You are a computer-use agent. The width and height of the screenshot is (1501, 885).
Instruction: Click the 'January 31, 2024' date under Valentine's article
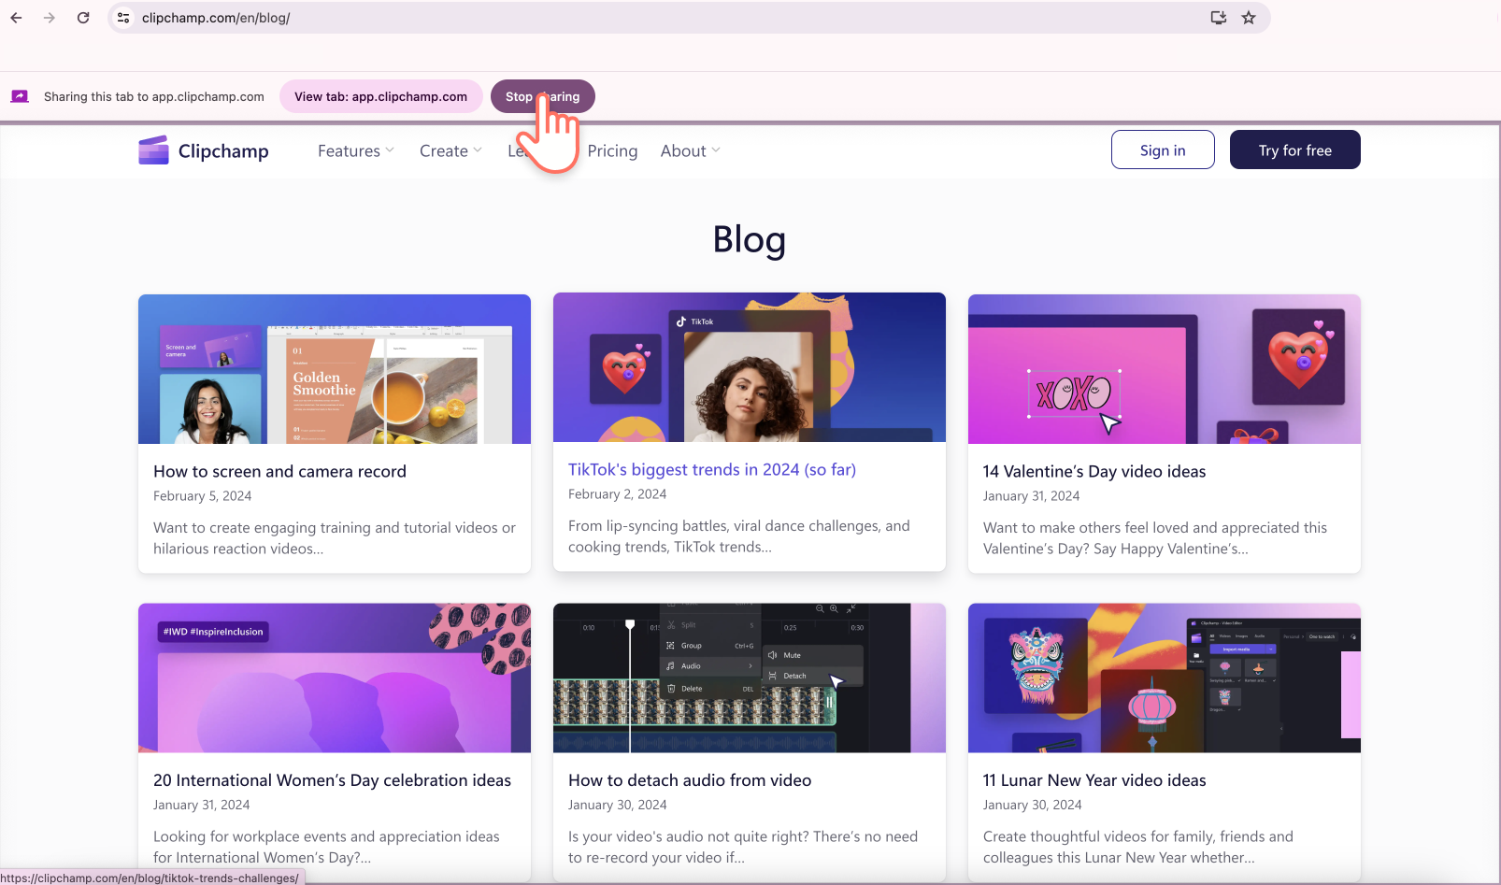1031,496
